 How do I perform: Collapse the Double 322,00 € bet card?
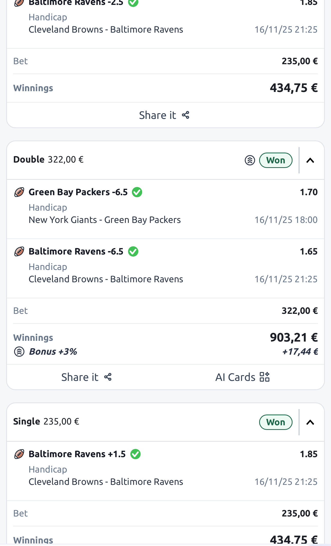pos(310,160)
